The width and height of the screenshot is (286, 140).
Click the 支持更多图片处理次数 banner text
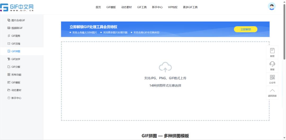pyautogui.click(x=115, y=33)
